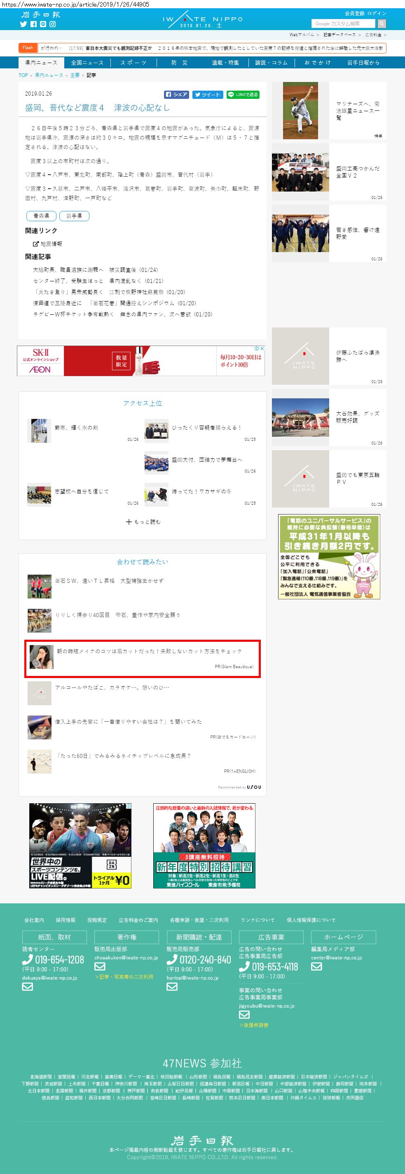Viewport: 405px width, 1174px height.
Task: Open the 記事データベース link
Action: click(x=339, y=35)
